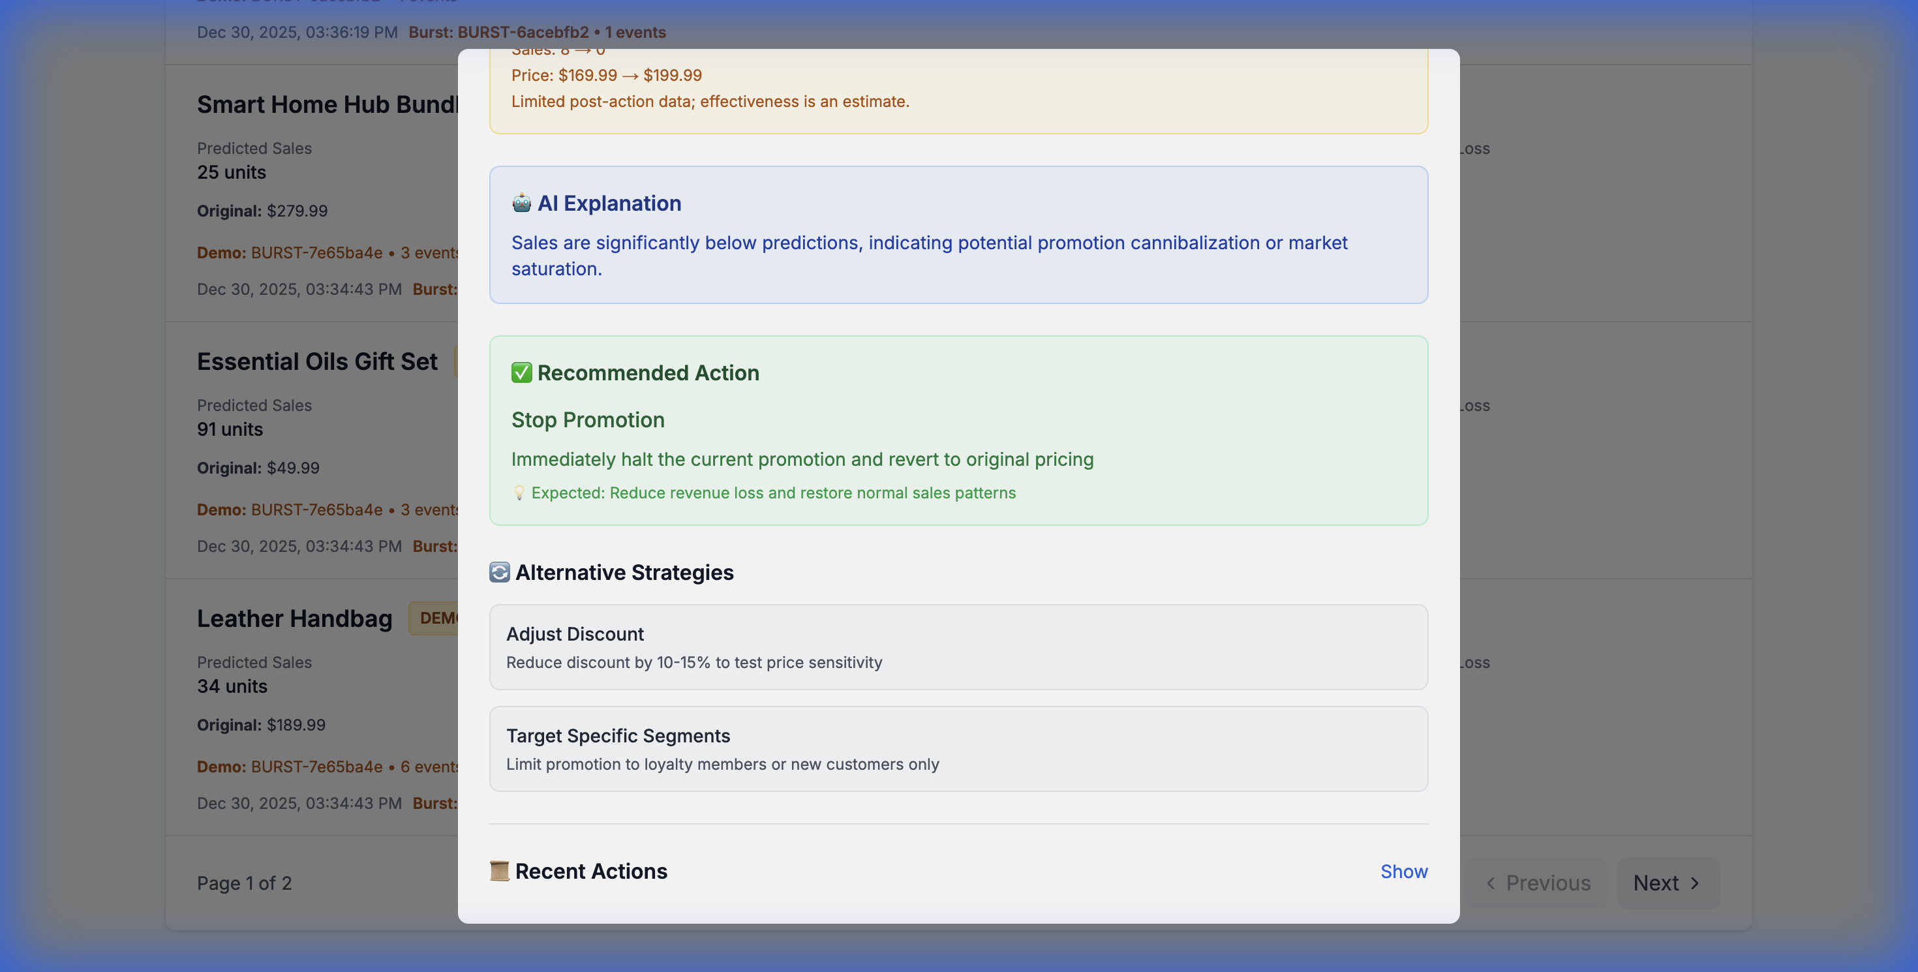Click the Price $169.99 to $199.99 line
Screen dimensions: 1918x972
[606, 75]
